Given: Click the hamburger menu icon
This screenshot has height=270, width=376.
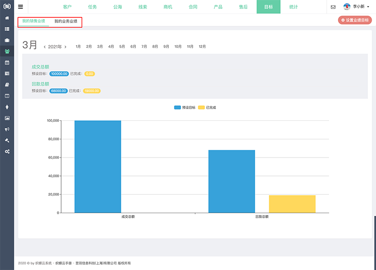Looking at the screenshot, I should pos(20,7).
